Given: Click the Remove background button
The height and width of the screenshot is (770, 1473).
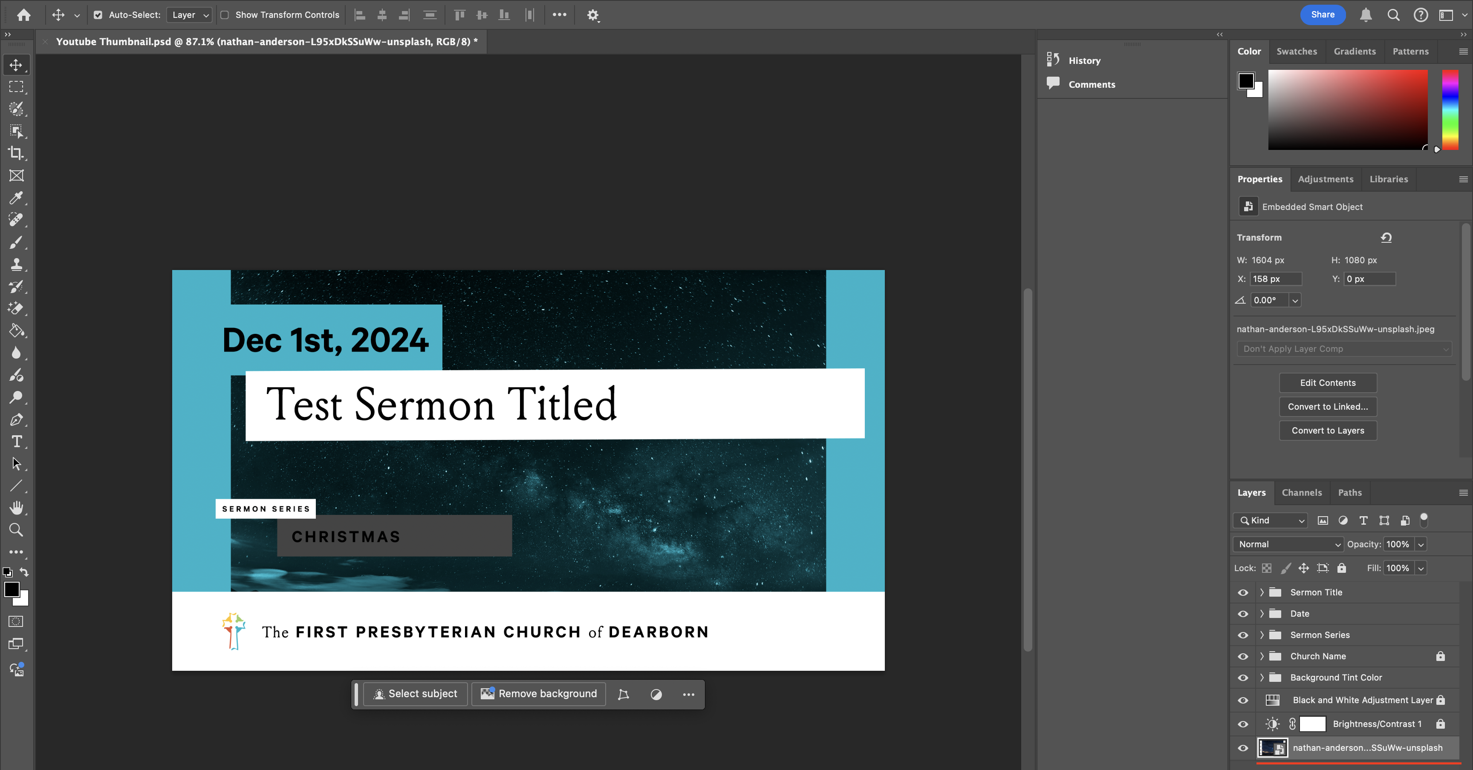Looking at the screenshot, I should click(538, 693).
